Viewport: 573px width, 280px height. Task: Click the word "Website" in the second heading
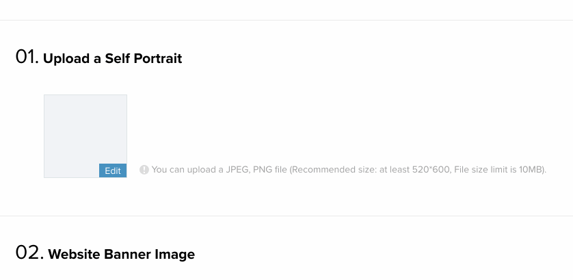75,255
